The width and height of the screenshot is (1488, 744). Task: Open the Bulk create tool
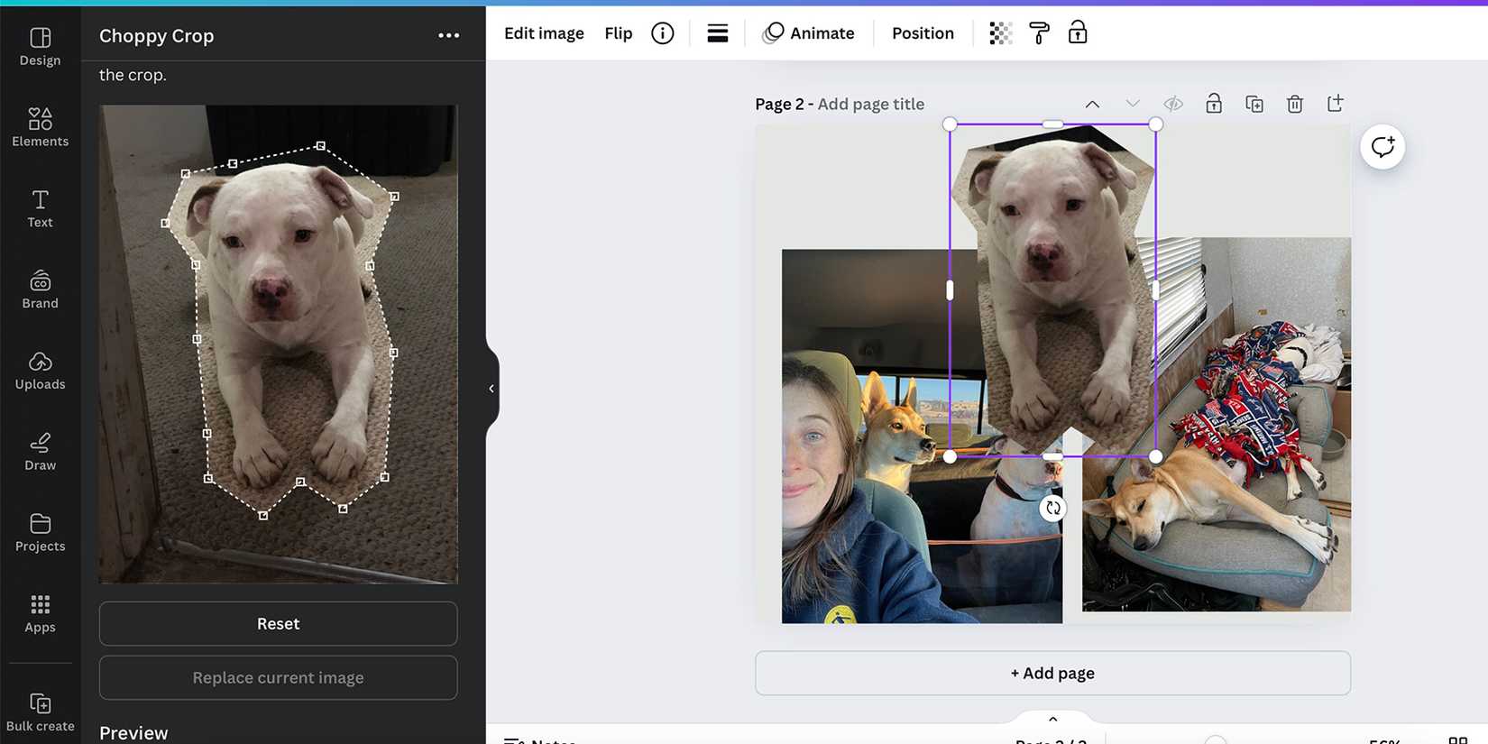click(40, 712)
